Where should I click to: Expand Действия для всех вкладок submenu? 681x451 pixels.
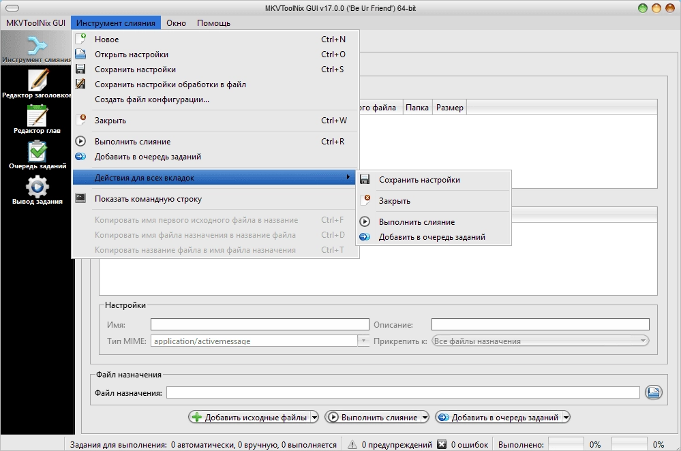(x=213, y=178)
